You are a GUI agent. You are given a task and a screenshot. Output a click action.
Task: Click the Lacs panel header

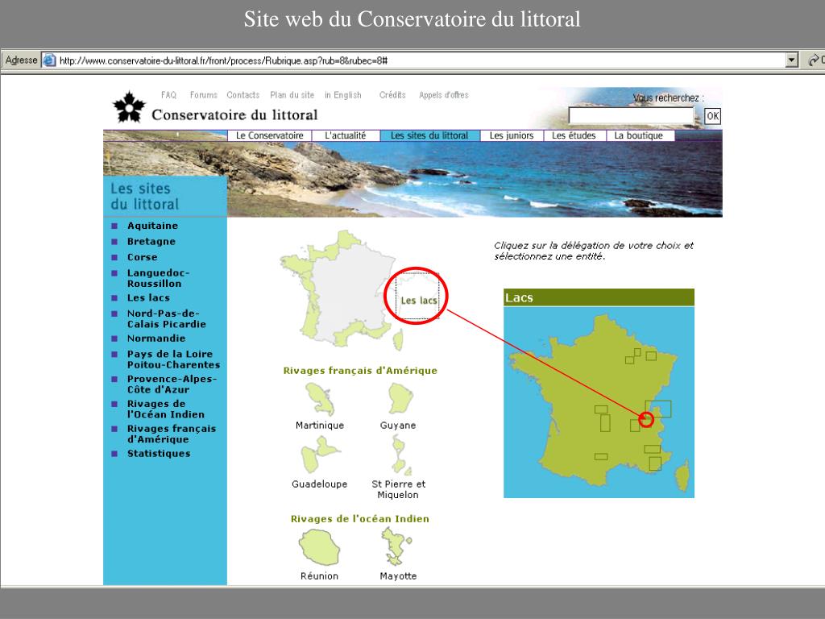pos(599,297)
